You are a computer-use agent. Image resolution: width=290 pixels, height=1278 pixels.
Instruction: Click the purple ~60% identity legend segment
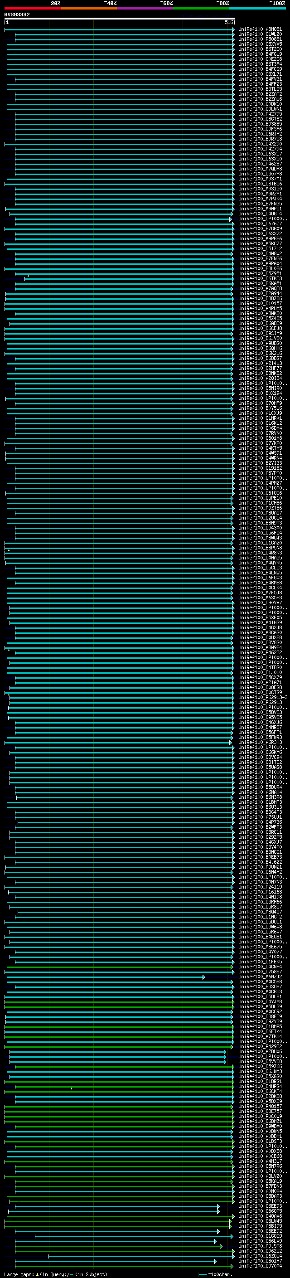point(145,8)
